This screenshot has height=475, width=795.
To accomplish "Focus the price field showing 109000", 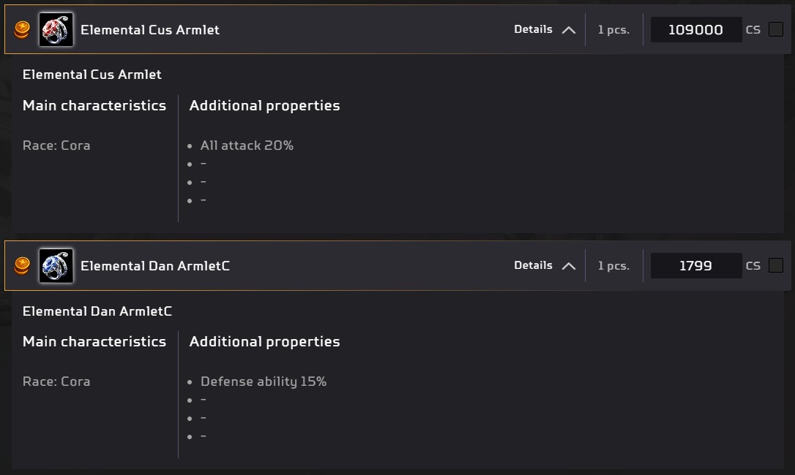I will tap(695, 29).
